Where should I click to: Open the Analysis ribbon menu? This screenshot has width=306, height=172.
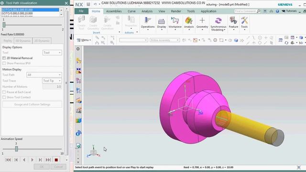coord(189,23)
